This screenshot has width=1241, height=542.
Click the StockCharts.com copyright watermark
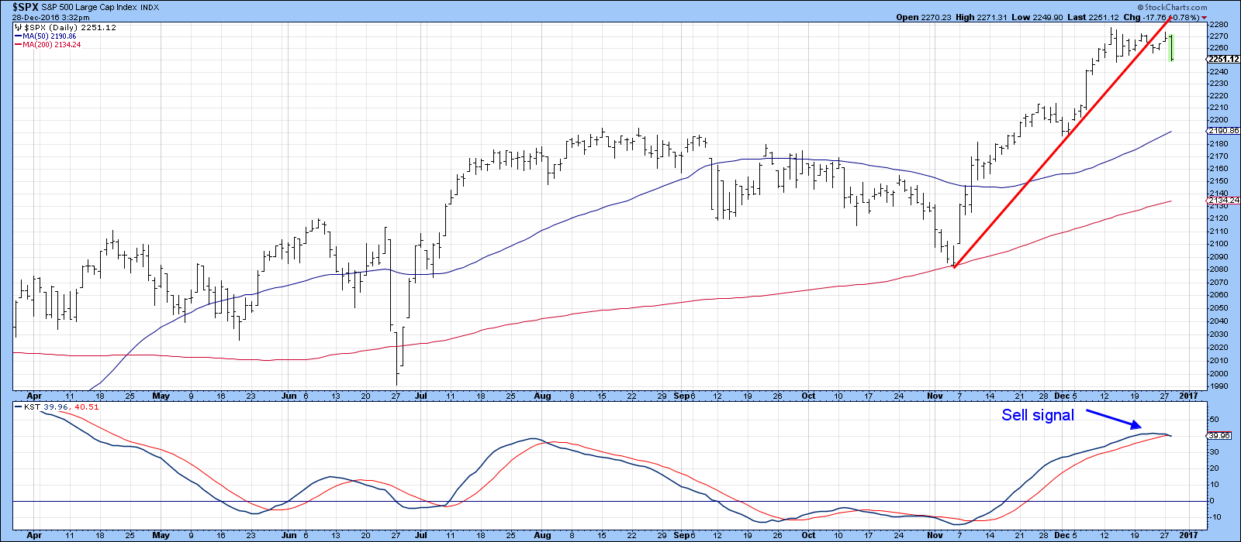click(1174, 8)
